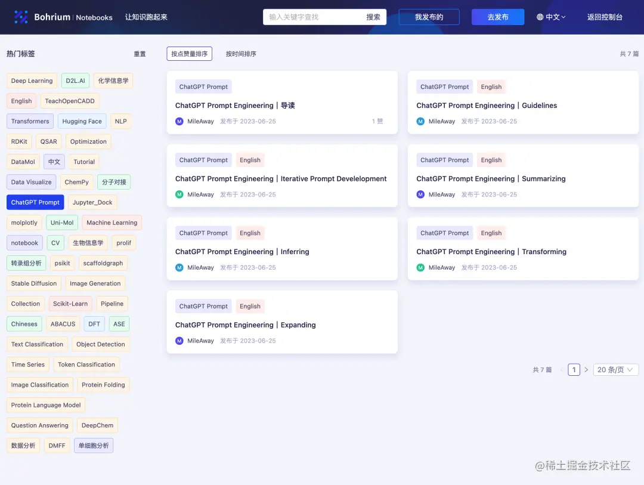Toggle the Jupyter_Dock tag filter

[92, 202]
